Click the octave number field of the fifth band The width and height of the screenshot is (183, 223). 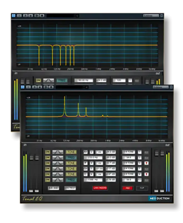click(92, 174)
